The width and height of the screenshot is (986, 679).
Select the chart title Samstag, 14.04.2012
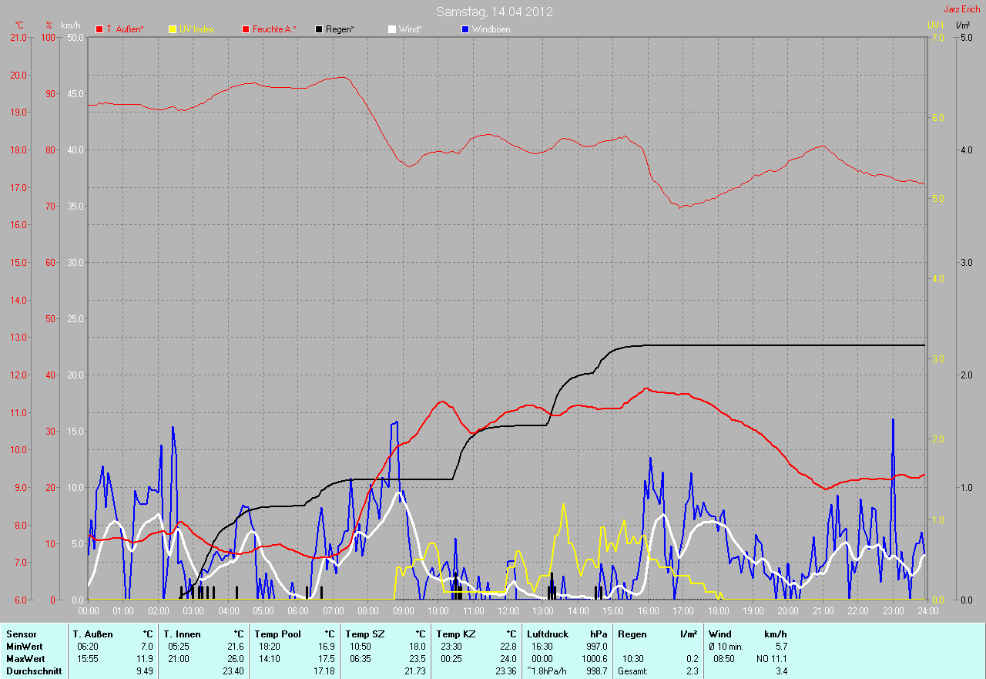click(x=494, y=12)
